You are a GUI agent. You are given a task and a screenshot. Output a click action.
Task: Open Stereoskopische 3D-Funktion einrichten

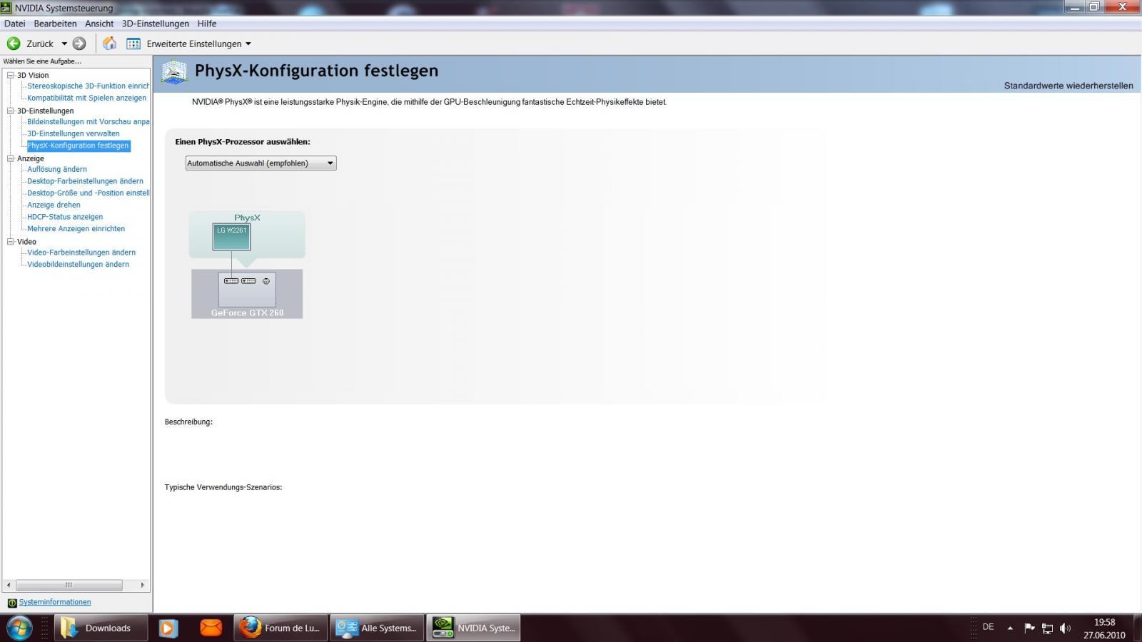(89, 86)
